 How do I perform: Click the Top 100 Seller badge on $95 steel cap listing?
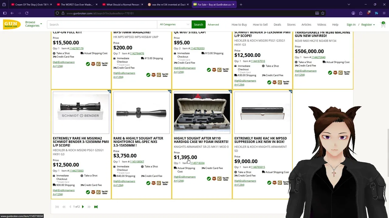coord(225,70)
